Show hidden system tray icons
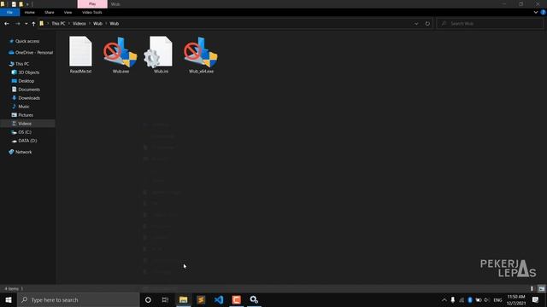 [444, 299]
